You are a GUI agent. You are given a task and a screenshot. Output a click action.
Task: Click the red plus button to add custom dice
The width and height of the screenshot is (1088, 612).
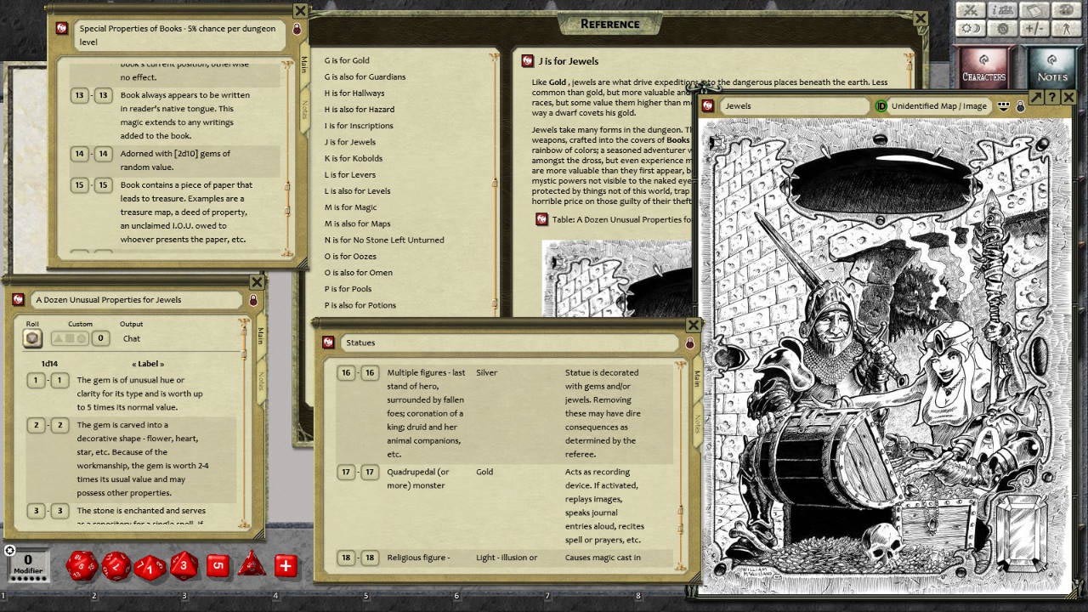[x=285, y=565]
